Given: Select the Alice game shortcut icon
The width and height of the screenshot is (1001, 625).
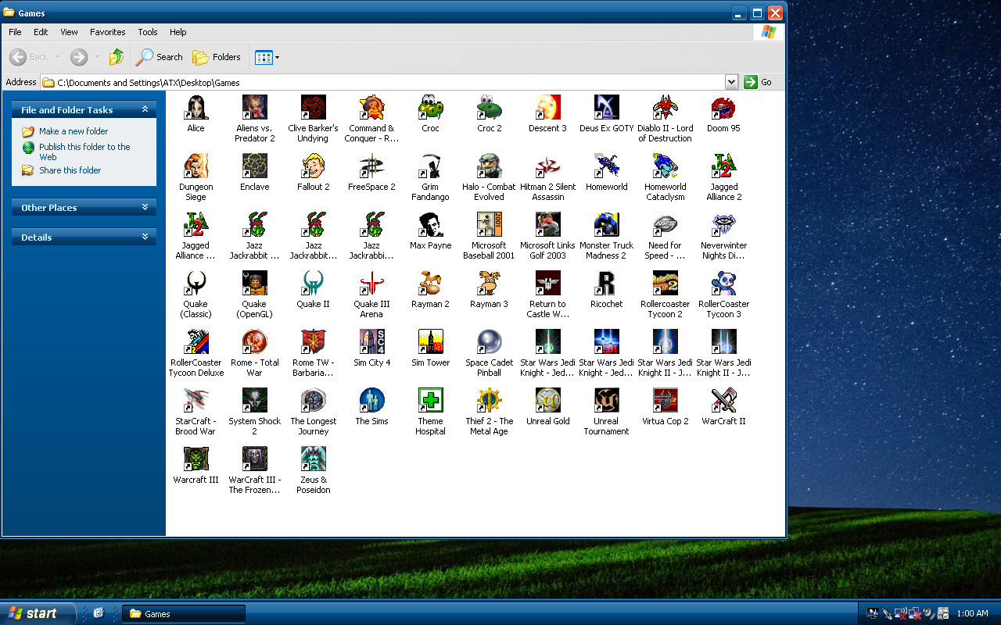Looking at the screenshot, I should tap(196, 107).
